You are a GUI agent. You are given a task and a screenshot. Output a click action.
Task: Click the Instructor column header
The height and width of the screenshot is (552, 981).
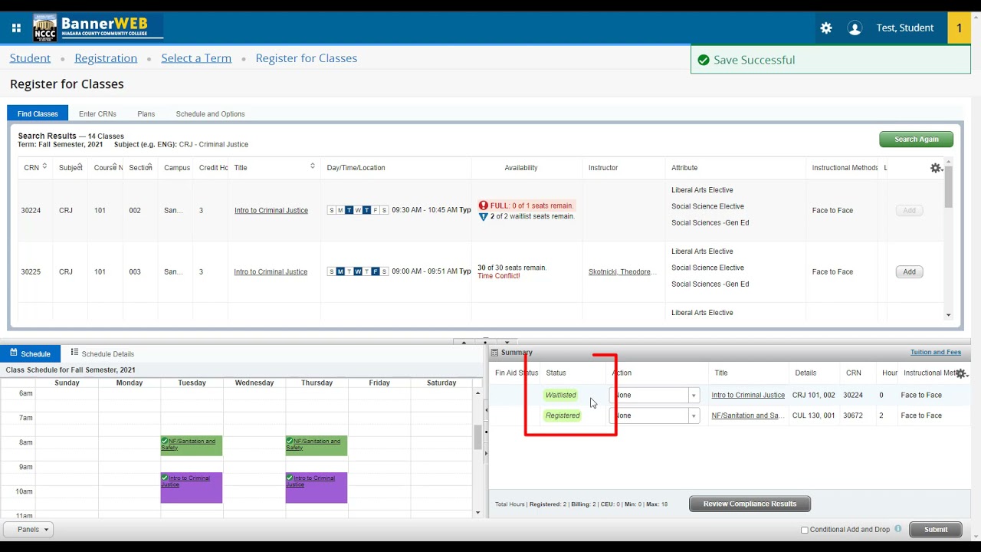tap(603, 168)
